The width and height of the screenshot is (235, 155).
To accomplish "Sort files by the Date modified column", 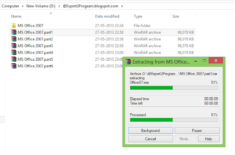I will (107, 16).
